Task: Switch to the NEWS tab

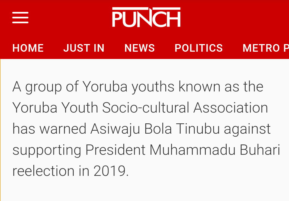Action: click(x=140, y=48)
